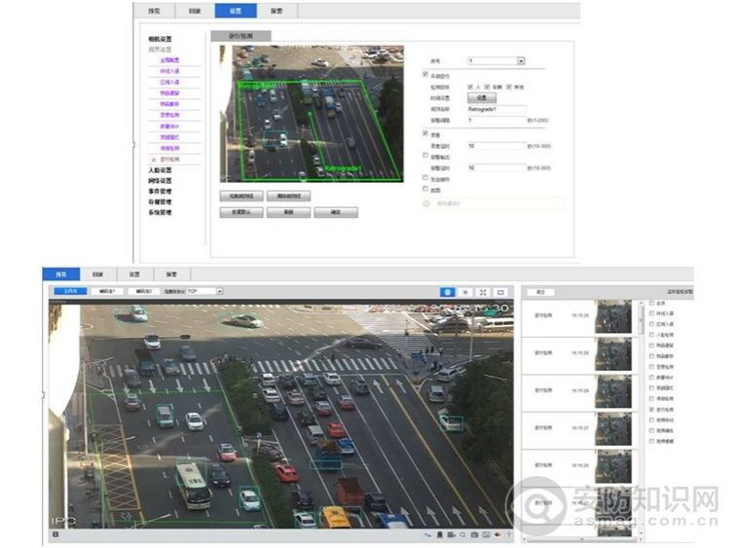This screenshot has width=730, height=548.
Task: Open the second tab in the bottom panel
Action: (97, 274)
